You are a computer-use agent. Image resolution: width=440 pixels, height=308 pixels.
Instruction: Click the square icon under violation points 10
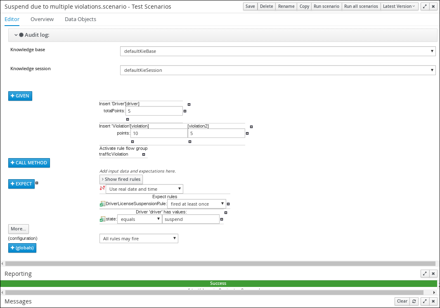(x=133, y=142)
